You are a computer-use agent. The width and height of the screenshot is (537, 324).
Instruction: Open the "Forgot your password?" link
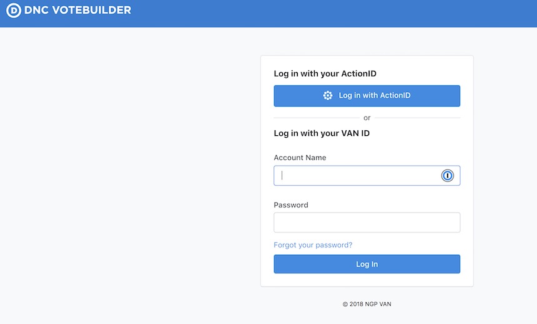pyautogui.click(x=313, y=245)
